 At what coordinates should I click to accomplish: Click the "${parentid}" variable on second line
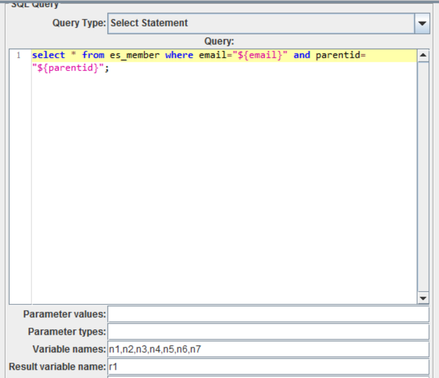tap(68, 68)
